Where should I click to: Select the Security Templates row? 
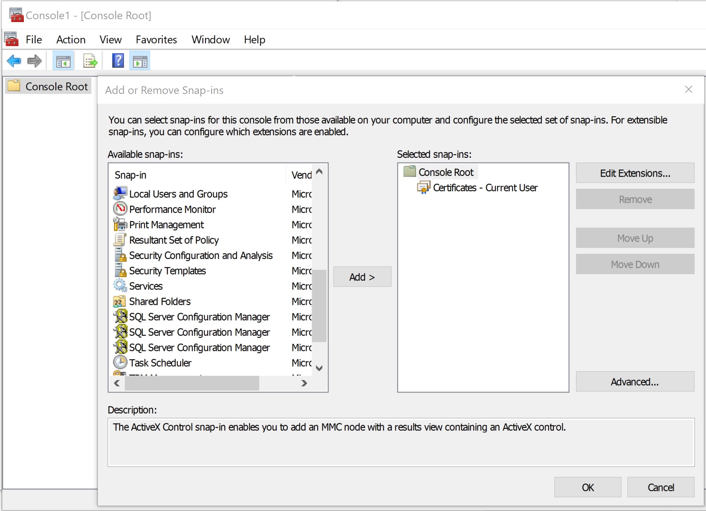point(211,270)
